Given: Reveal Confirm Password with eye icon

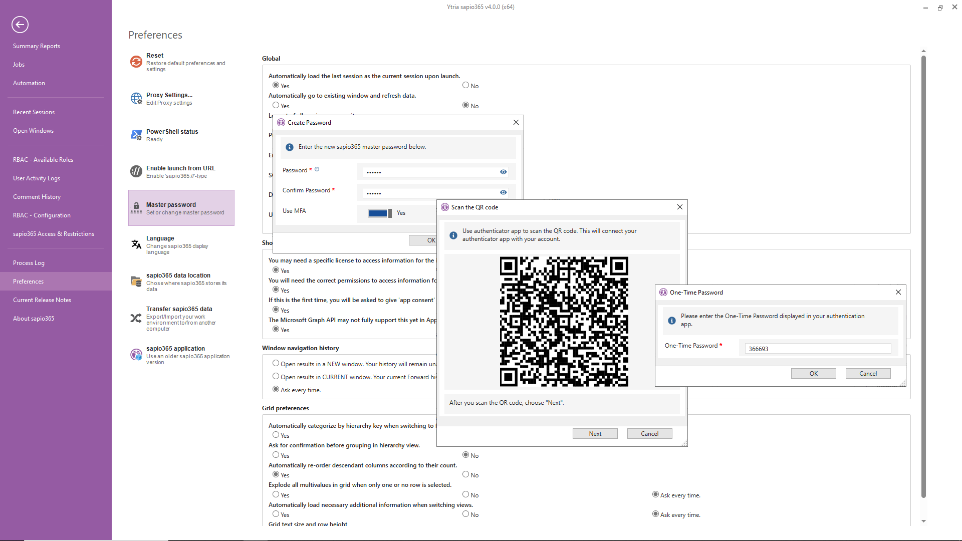Looking at the screenshot, I should click(503, 192).
